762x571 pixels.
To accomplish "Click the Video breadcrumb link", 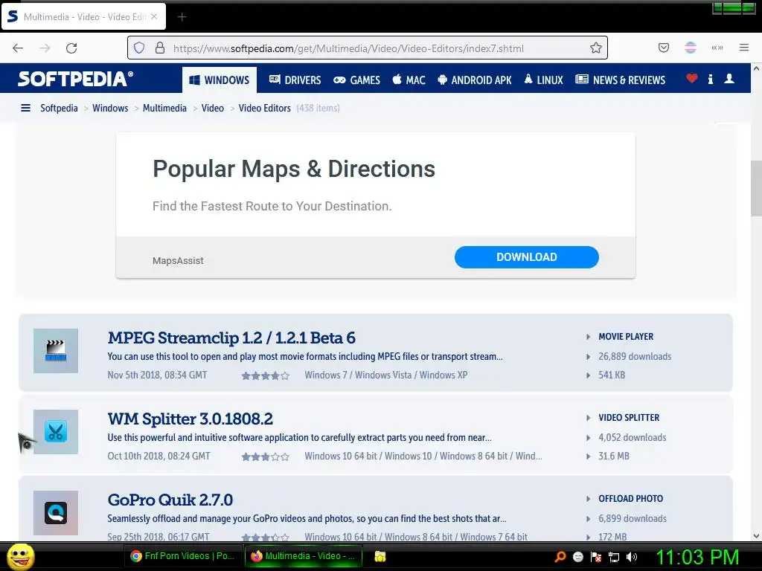I will [213, 108].
